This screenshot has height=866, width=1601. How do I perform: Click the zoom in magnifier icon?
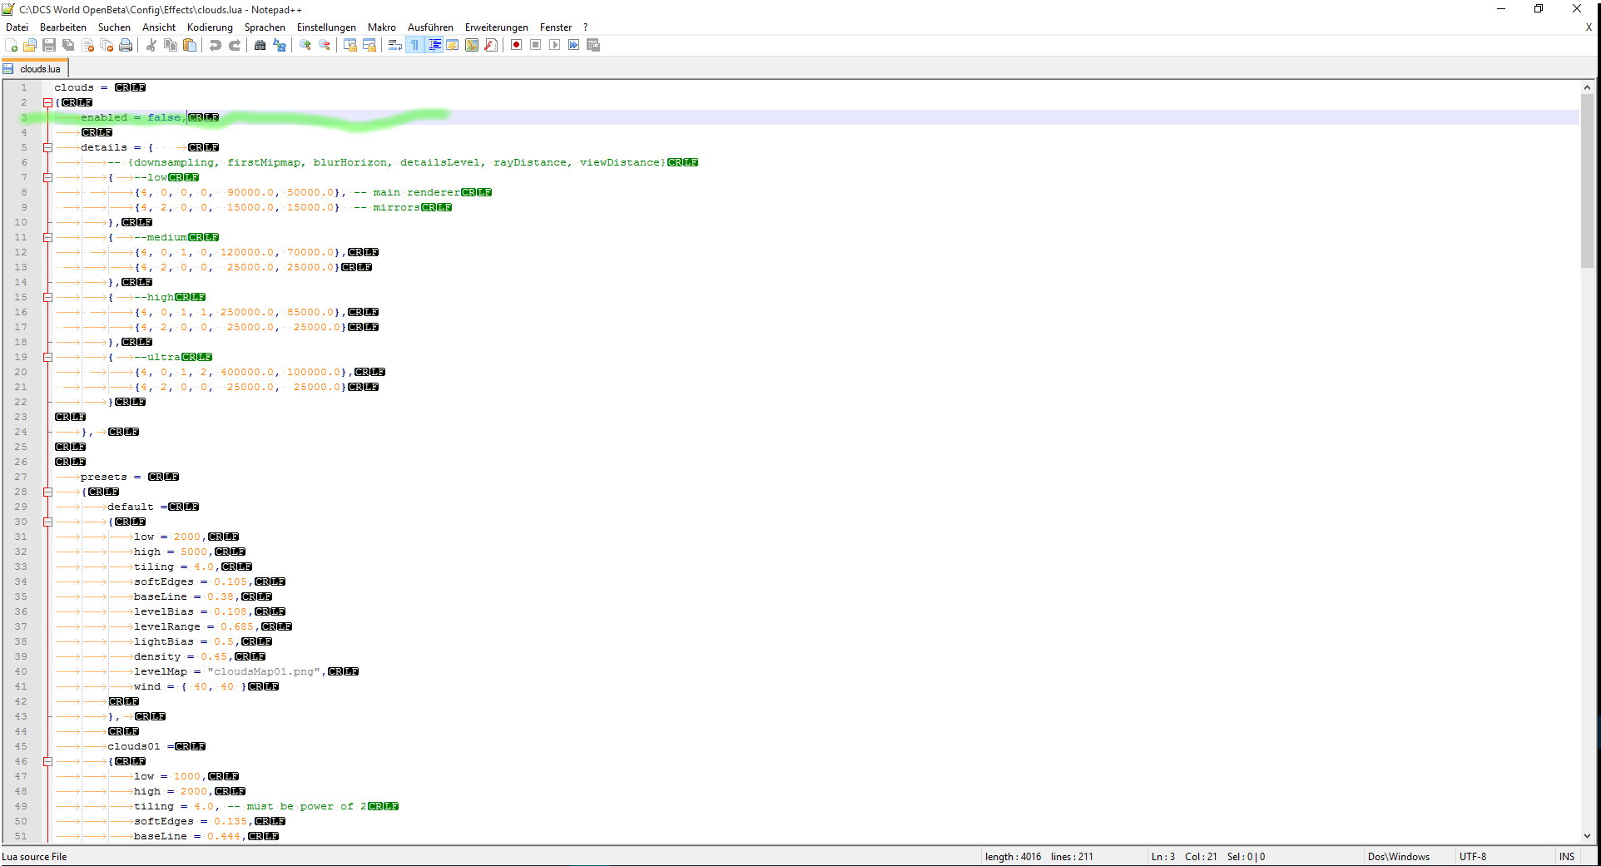(x=305, y=45)
